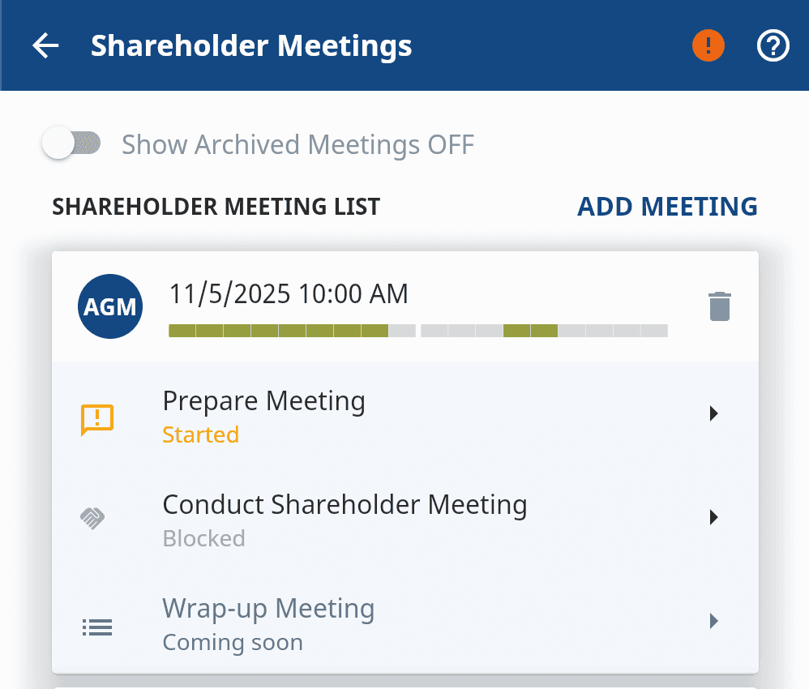The height and width of the screenshot is (689, 809).
Task: Expand Conduct Shareholder Meeting arrow
Action: click(x=713, y=517)
